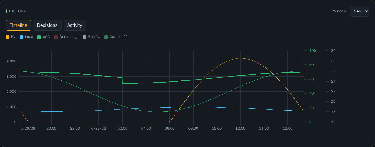Image resolution: width=375 pixels, height=147 pixels.
Task: Switch to the Timeline tab
Action: (18, 25)
